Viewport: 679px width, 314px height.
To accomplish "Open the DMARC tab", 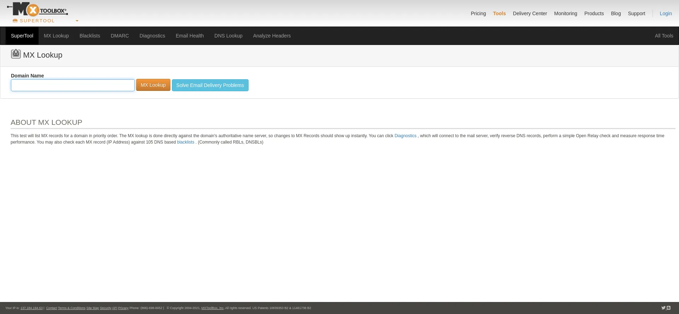I will [x=120, y=36].
